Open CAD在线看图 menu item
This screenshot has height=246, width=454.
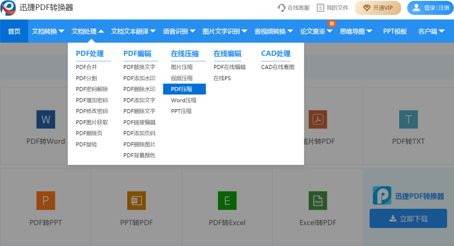tap(278, 67)
